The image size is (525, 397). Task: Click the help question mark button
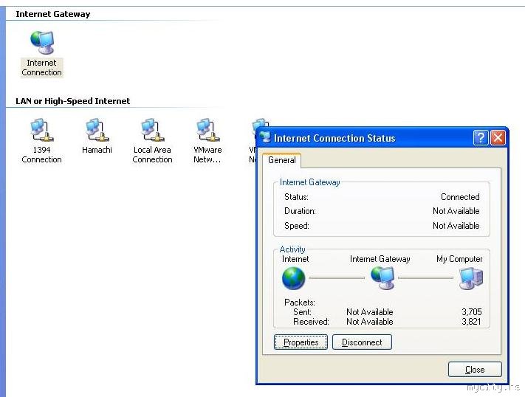coord(481,138)
